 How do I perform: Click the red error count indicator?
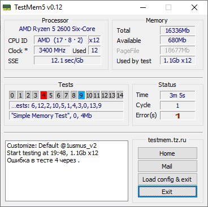pos(177,116)
